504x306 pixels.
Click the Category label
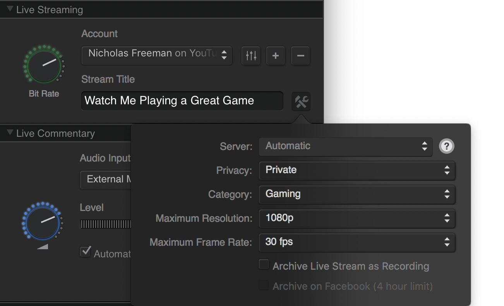tap(230, 194)
